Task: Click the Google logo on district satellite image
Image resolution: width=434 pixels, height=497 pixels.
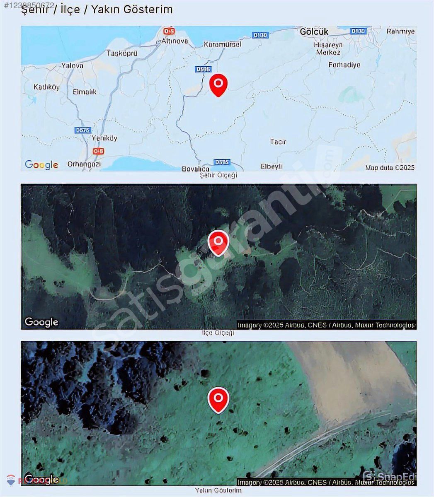Action: click(41, 322)
